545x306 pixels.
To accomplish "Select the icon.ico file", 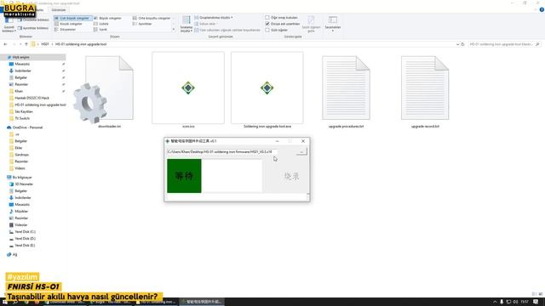I will coord(188,88).
